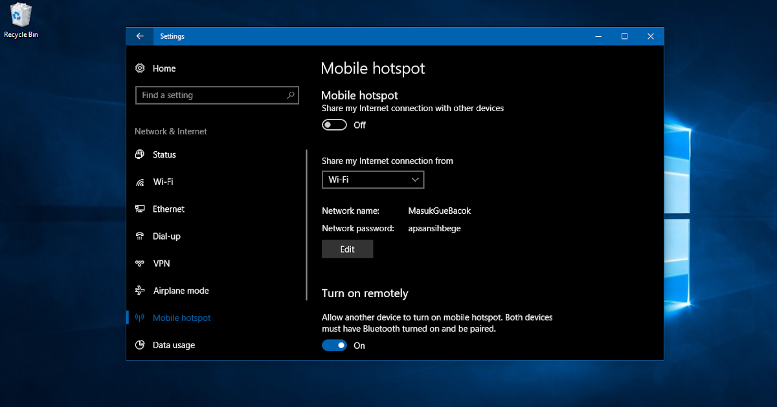Viewport: 777px width, 407px height.
Task: Open the Status settings page
Action: tap(164, 154)
